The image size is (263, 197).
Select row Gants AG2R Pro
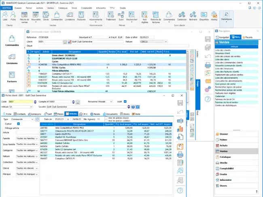[x=106, y=134]
